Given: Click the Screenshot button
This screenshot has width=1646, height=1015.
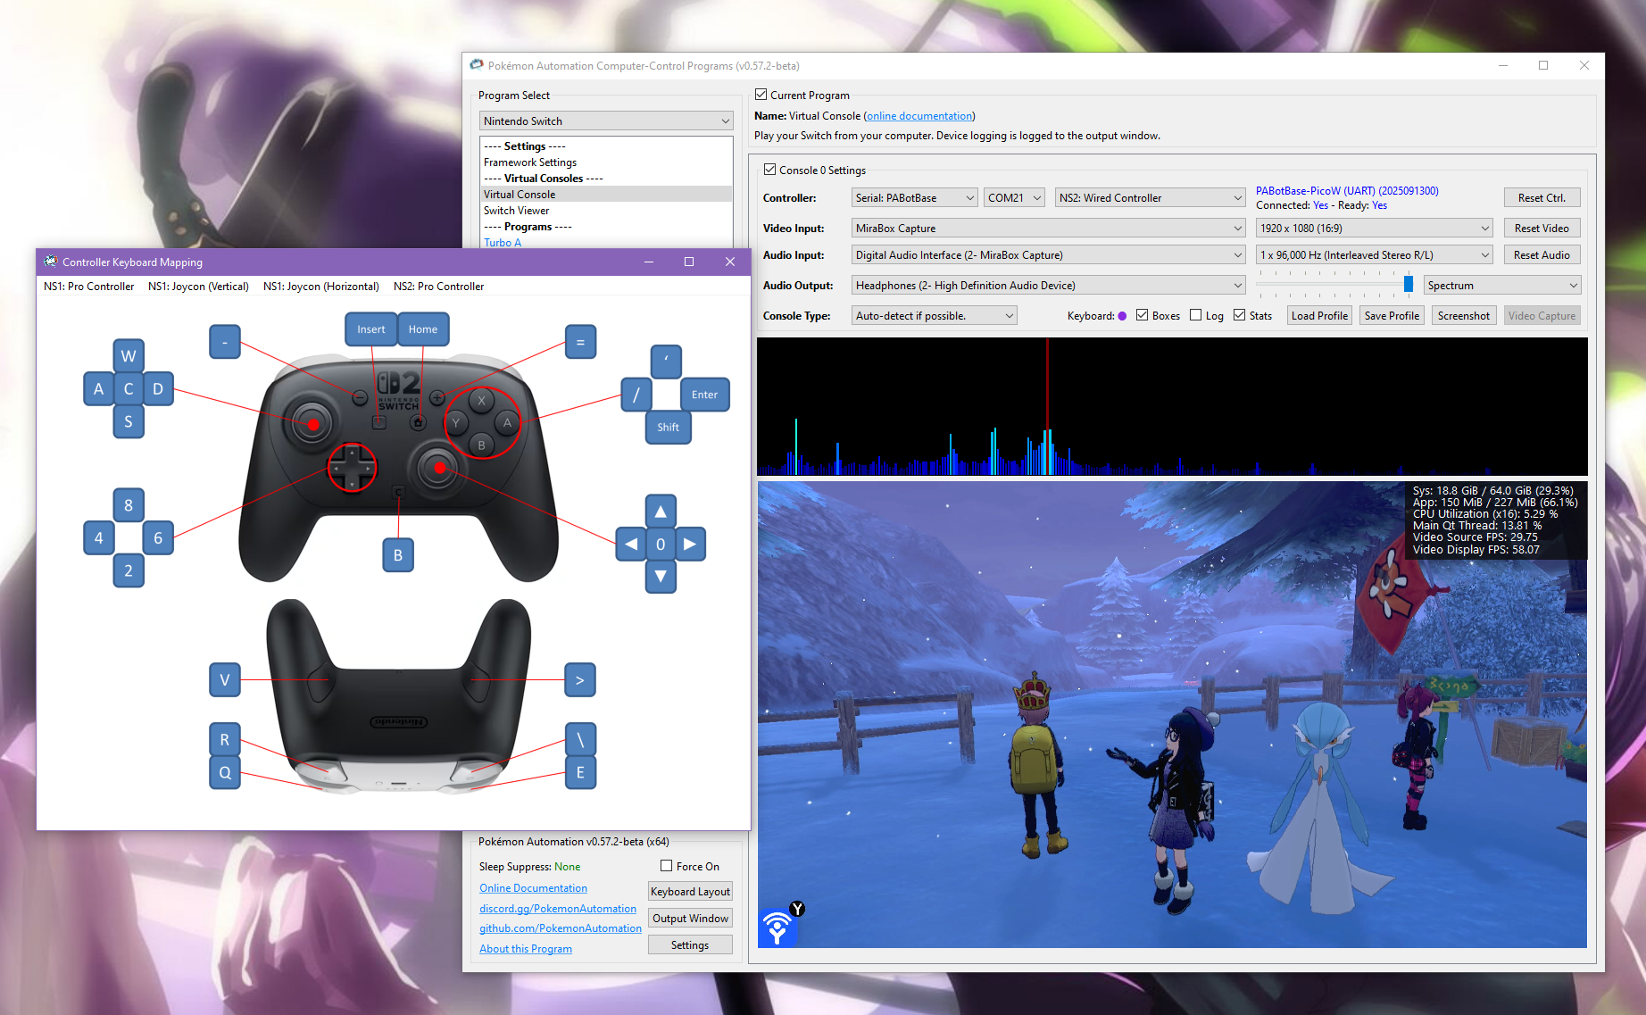Looking at the screenshot, I should point(1463,316).
